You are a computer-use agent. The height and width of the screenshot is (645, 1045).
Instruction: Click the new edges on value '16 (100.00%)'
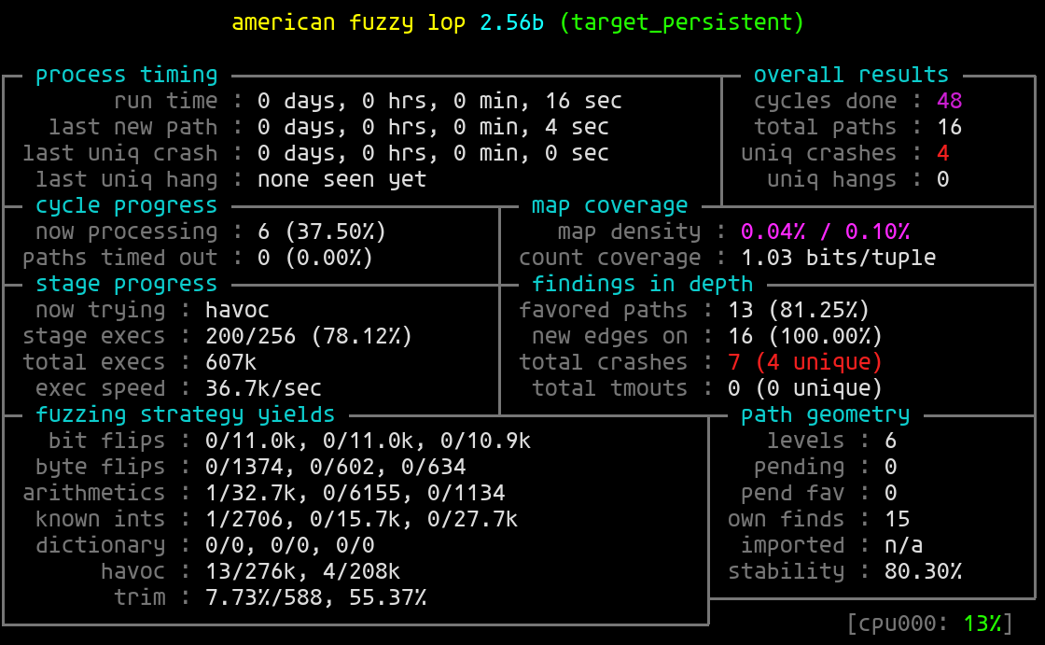[x=806, y=336]
